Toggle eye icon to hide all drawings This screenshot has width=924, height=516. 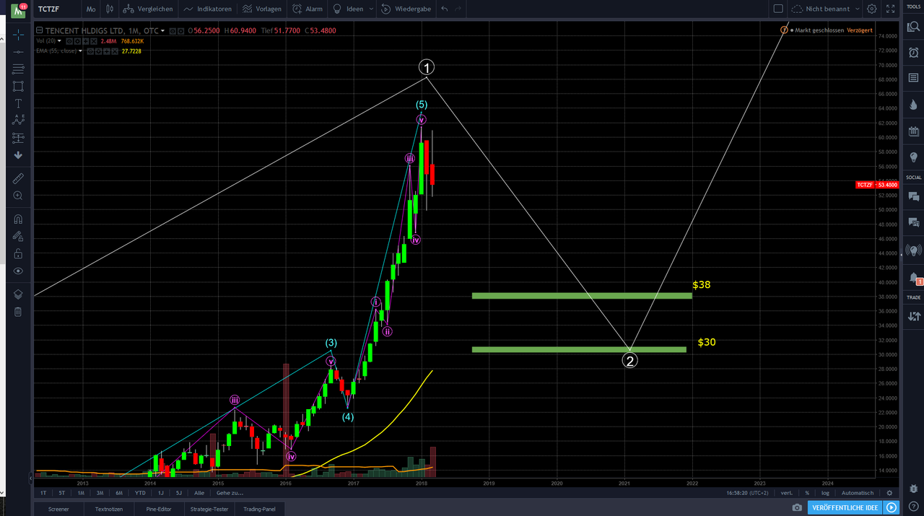click(x=18, y=271)
